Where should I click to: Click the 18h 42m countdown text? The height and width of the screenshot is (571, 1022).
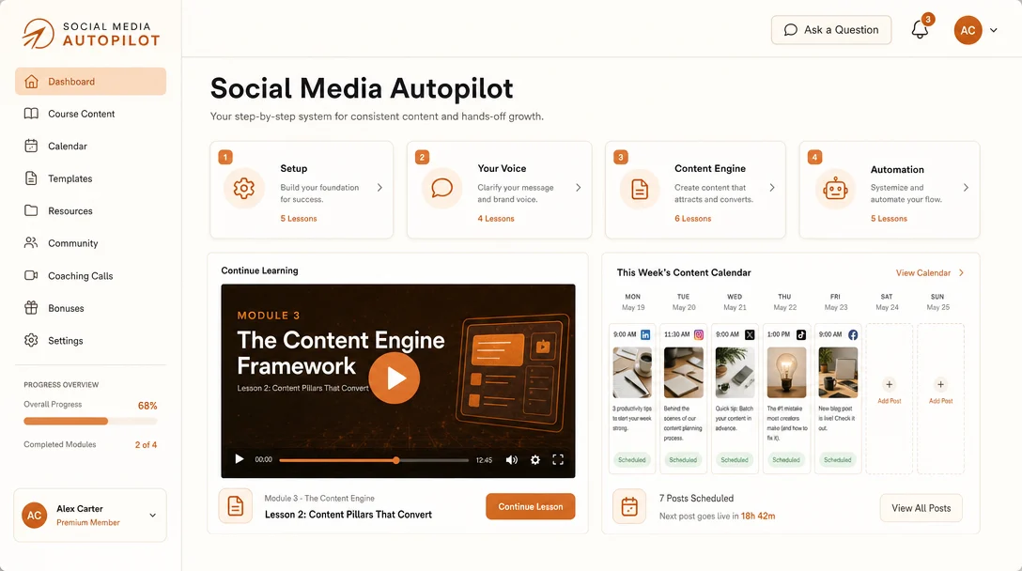tap(758, 516)
